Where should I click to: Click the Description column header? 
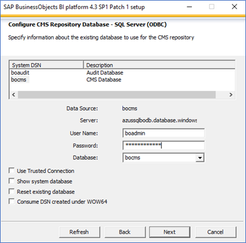click(x=159, y=65)
